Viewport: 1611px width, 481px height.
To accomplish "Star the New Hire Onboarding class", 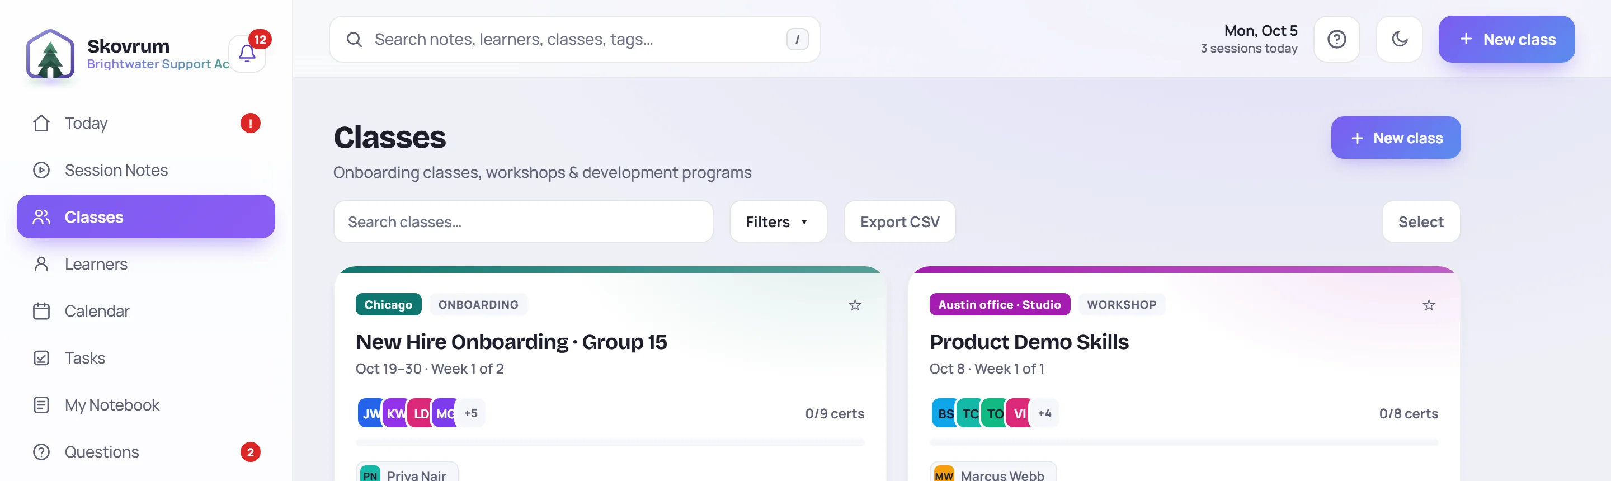I will 854,305.
